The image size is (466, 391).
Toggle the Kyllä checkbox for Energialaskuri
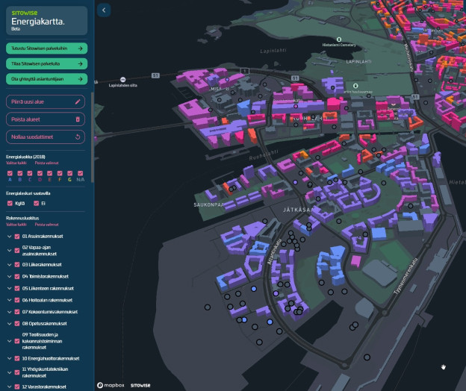[x=10, y=204]
